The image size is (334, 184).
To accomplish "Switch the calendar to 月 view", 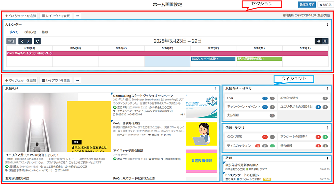I will pyautogui.click(x=325, y=41).
